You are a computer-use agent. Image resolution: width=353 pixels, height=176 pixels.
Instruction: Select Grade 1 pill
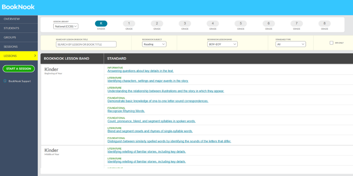point(129,24)
